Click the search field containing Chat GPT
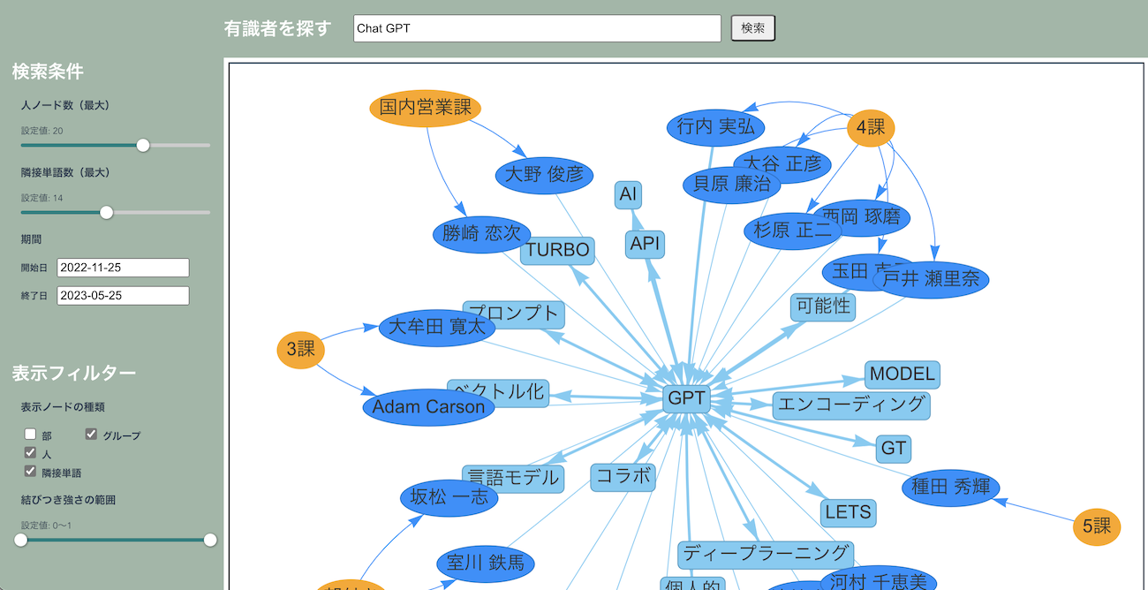 point(537,28)
